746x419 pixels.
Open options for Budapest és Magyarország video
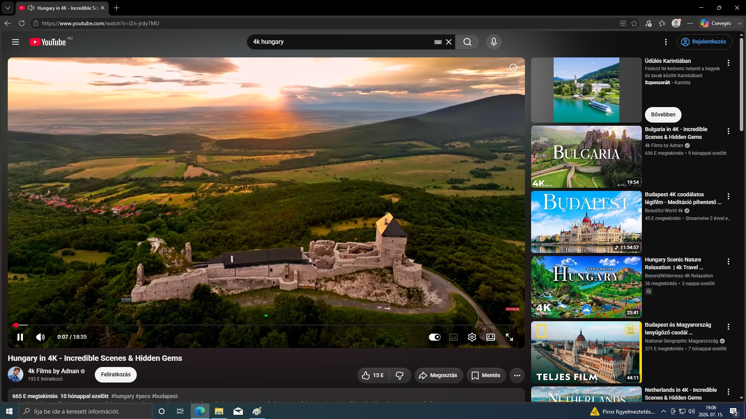[x=729, y=327]
